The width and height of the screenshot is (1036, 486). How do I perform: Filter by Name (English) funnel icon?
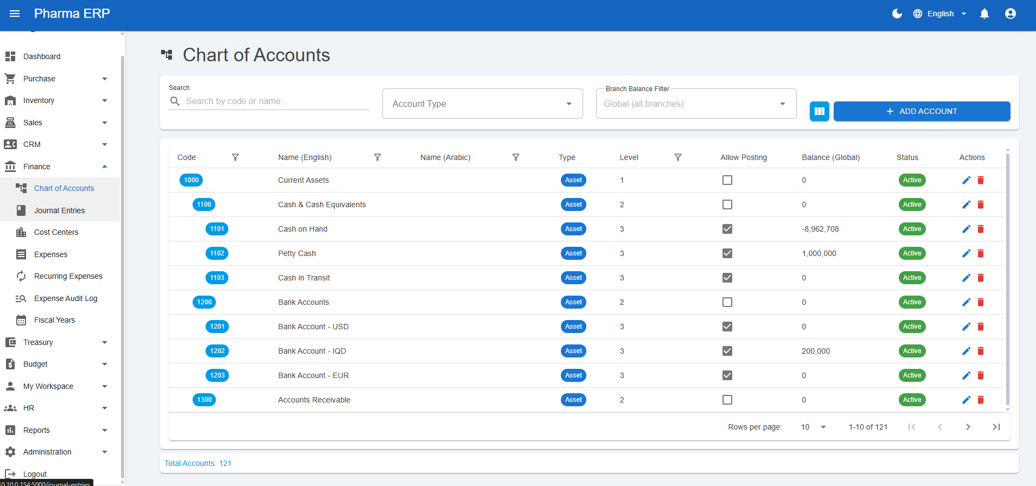(x=378, y=157)
